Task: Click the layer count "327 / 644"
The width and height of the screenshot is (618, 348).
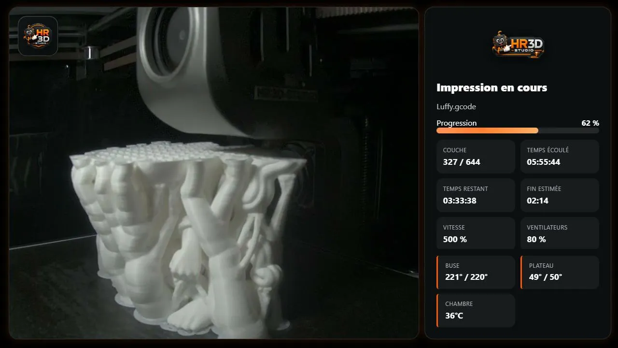Action: pyautogui.click(x=462, y=162)
